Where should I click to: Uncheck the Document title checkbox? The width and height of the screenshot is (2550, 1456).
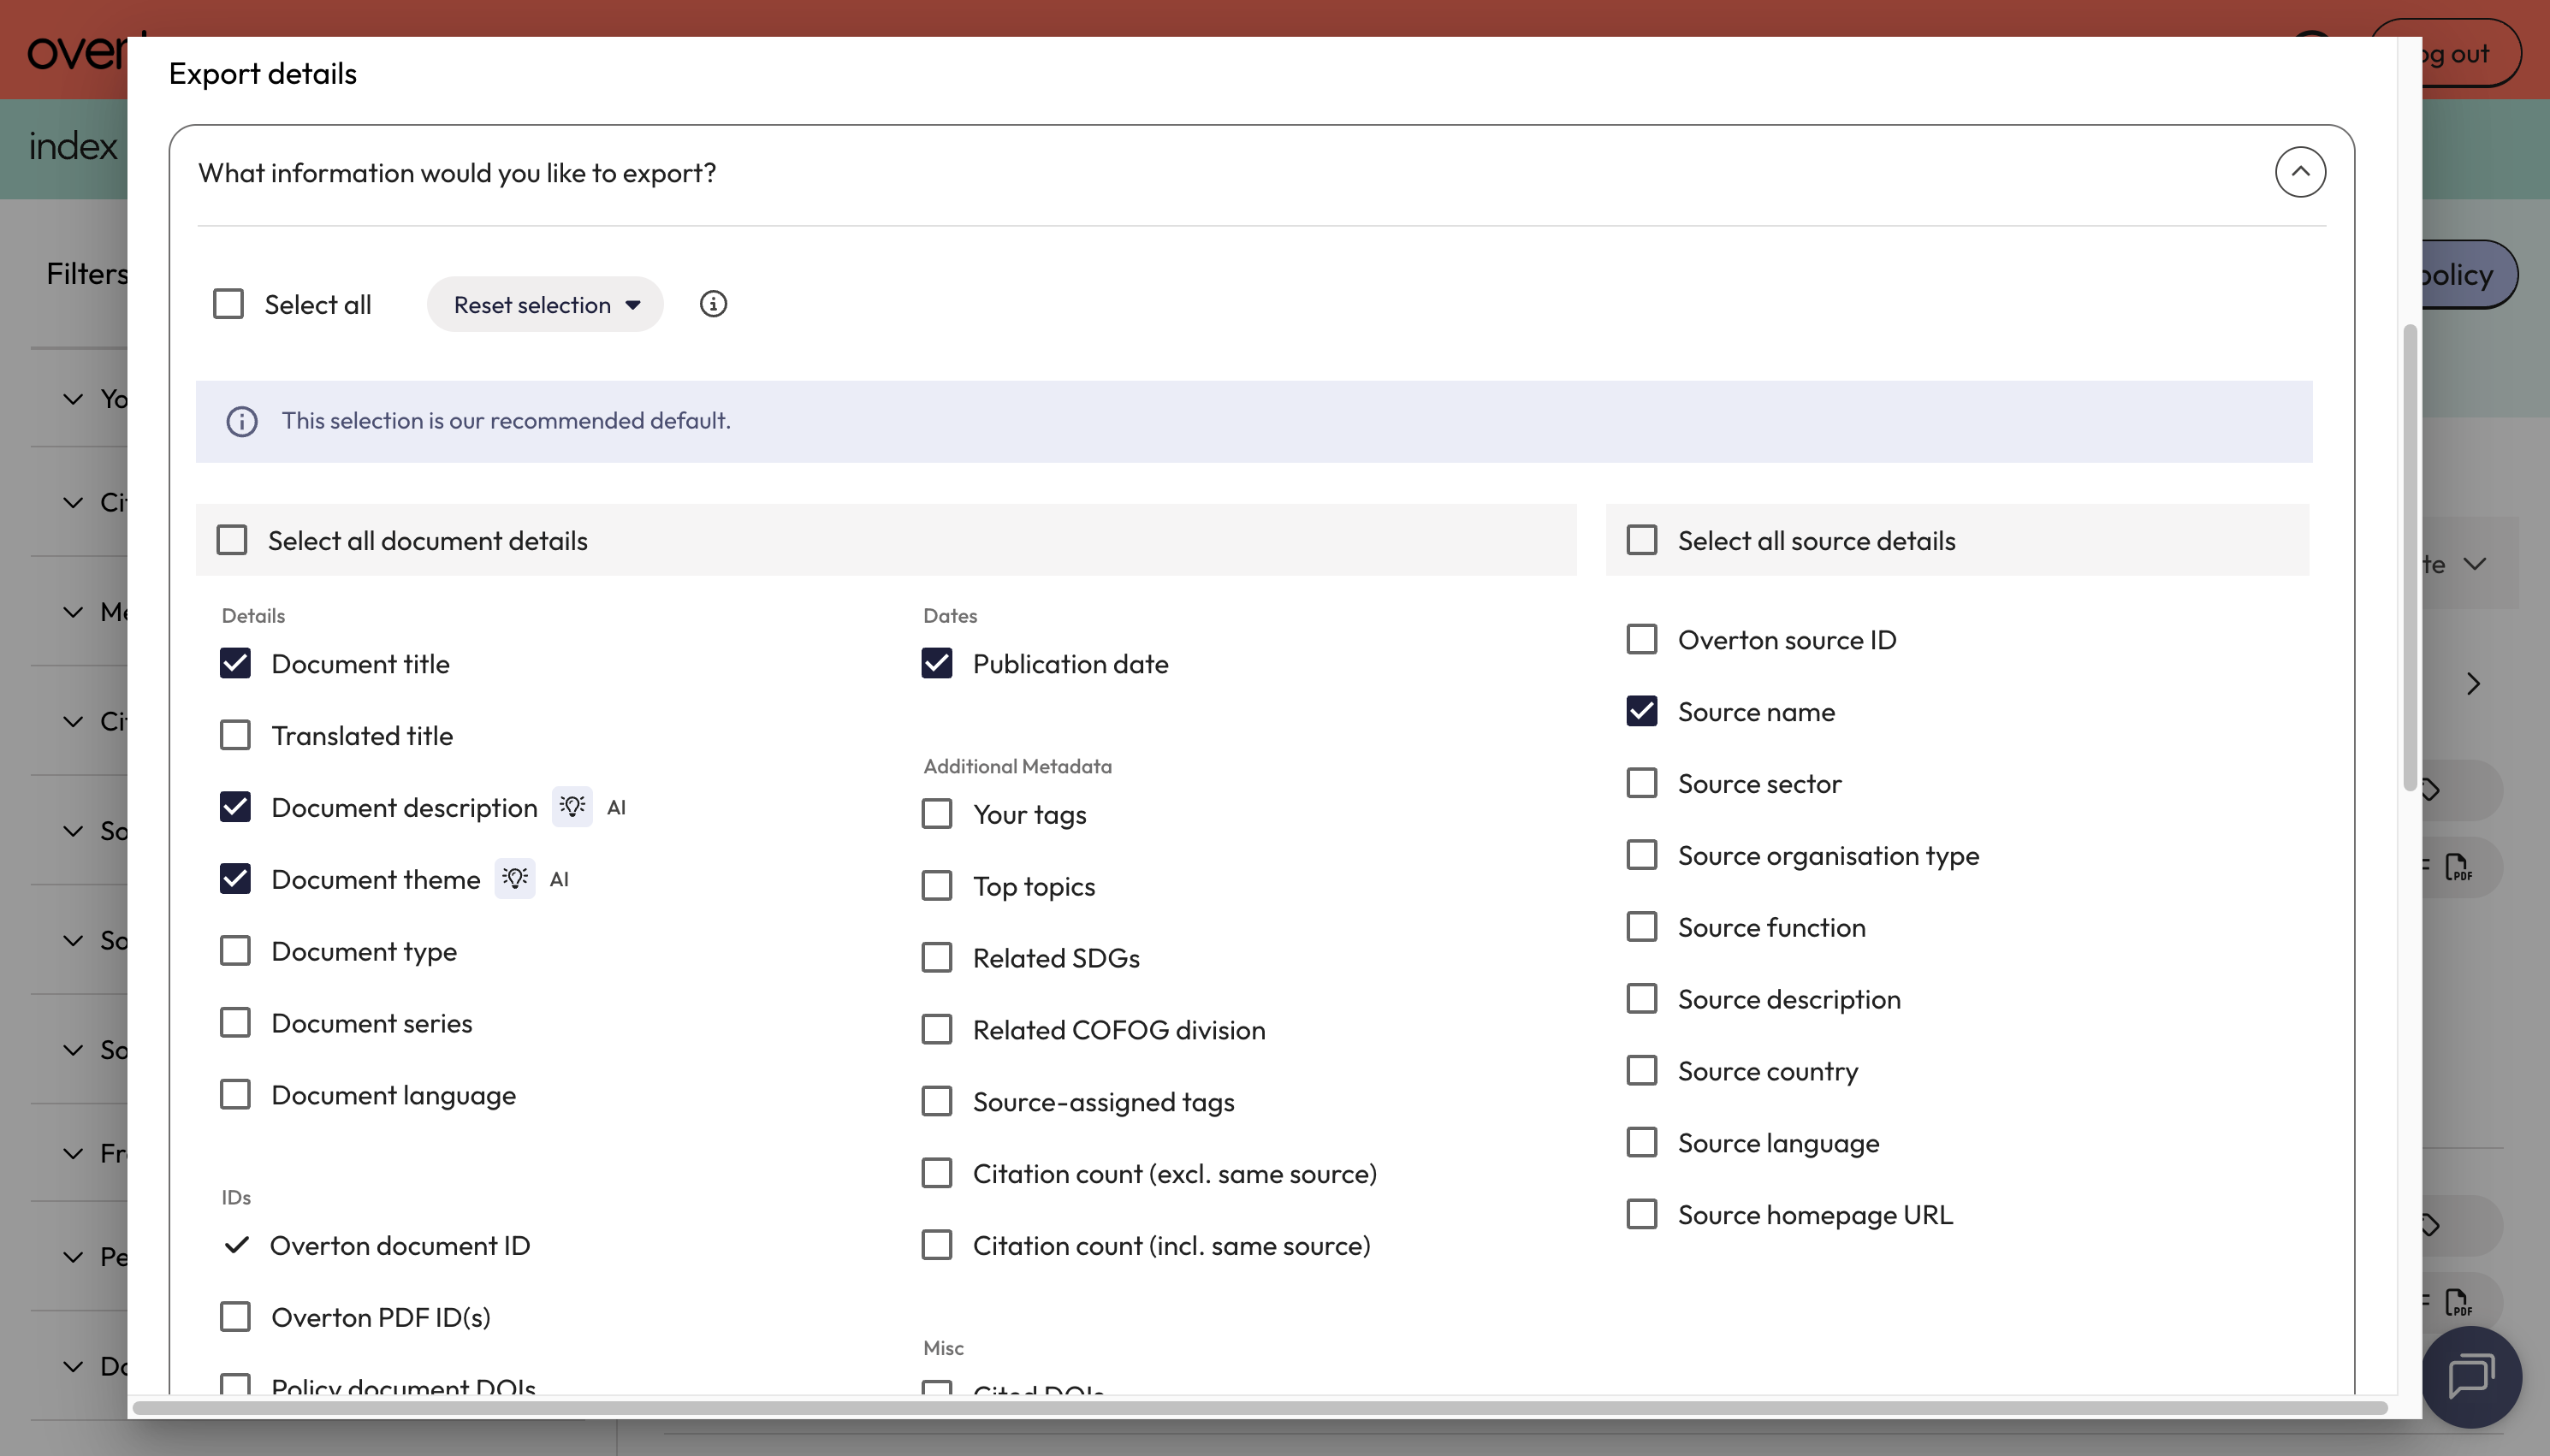(235, 663)
